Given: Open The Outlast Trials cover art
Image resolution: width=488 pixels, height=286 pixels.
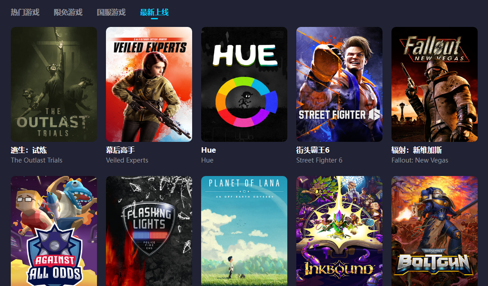Looking at the screenshot, I should (54, 84).
